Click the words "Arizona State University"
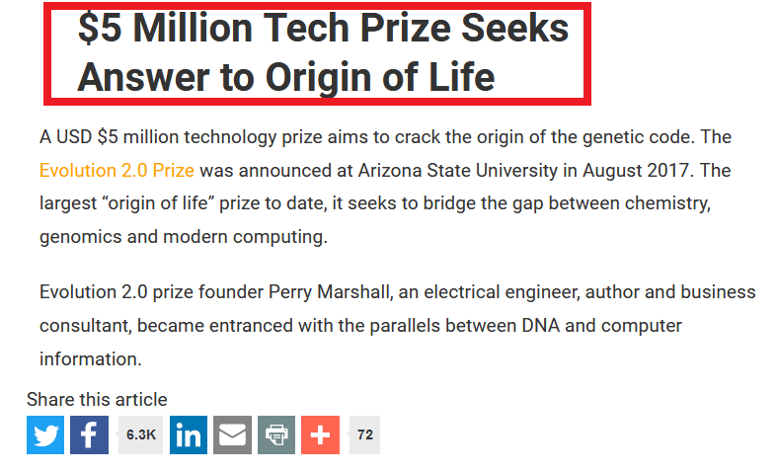The image size is (778, 473). click(x=467, y=171)
